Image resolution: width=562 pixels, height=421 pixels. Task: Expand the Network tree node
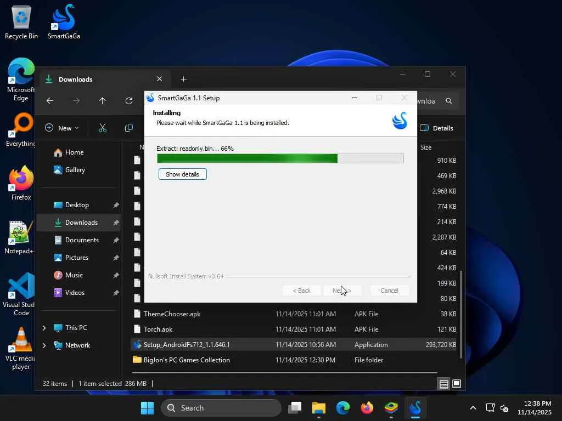(44, 345)
